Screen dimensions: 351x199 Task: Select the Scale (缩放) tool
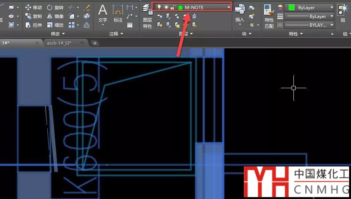(x=55, y=25)
